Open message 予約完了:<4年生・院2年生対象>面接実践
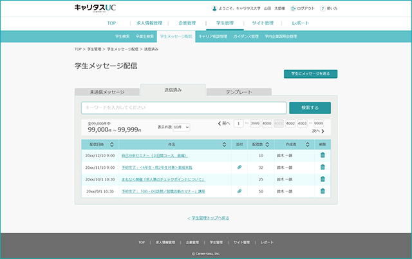 pyautogui.click(x=157, y=168)
